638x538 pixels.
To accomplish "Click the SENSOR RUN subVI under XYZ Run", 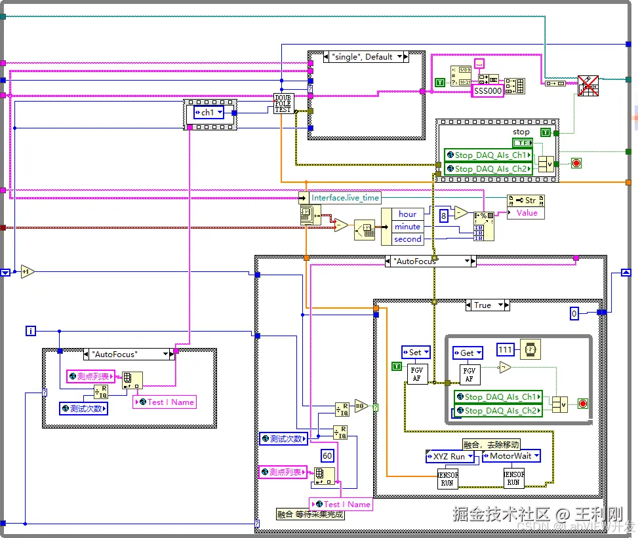I will [448, 478].
